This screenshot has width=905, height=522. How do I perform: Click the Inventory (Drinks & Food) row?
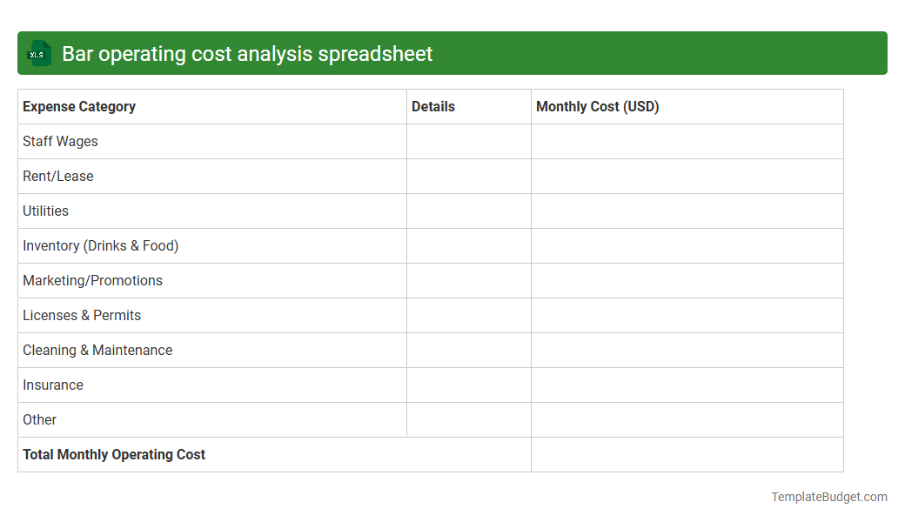(100, 245)
